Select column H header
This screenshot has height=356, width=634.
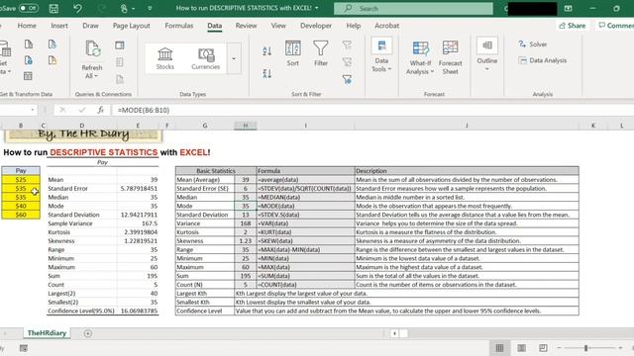point(245,126)
